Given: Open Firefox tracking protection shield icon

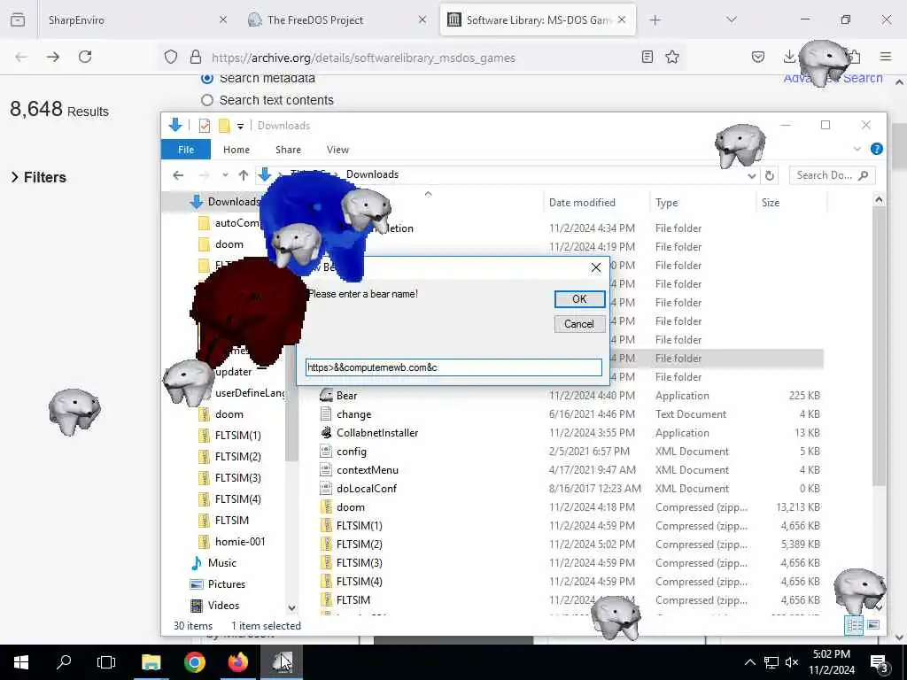Looking at the screenshot, I should (171, 58).
